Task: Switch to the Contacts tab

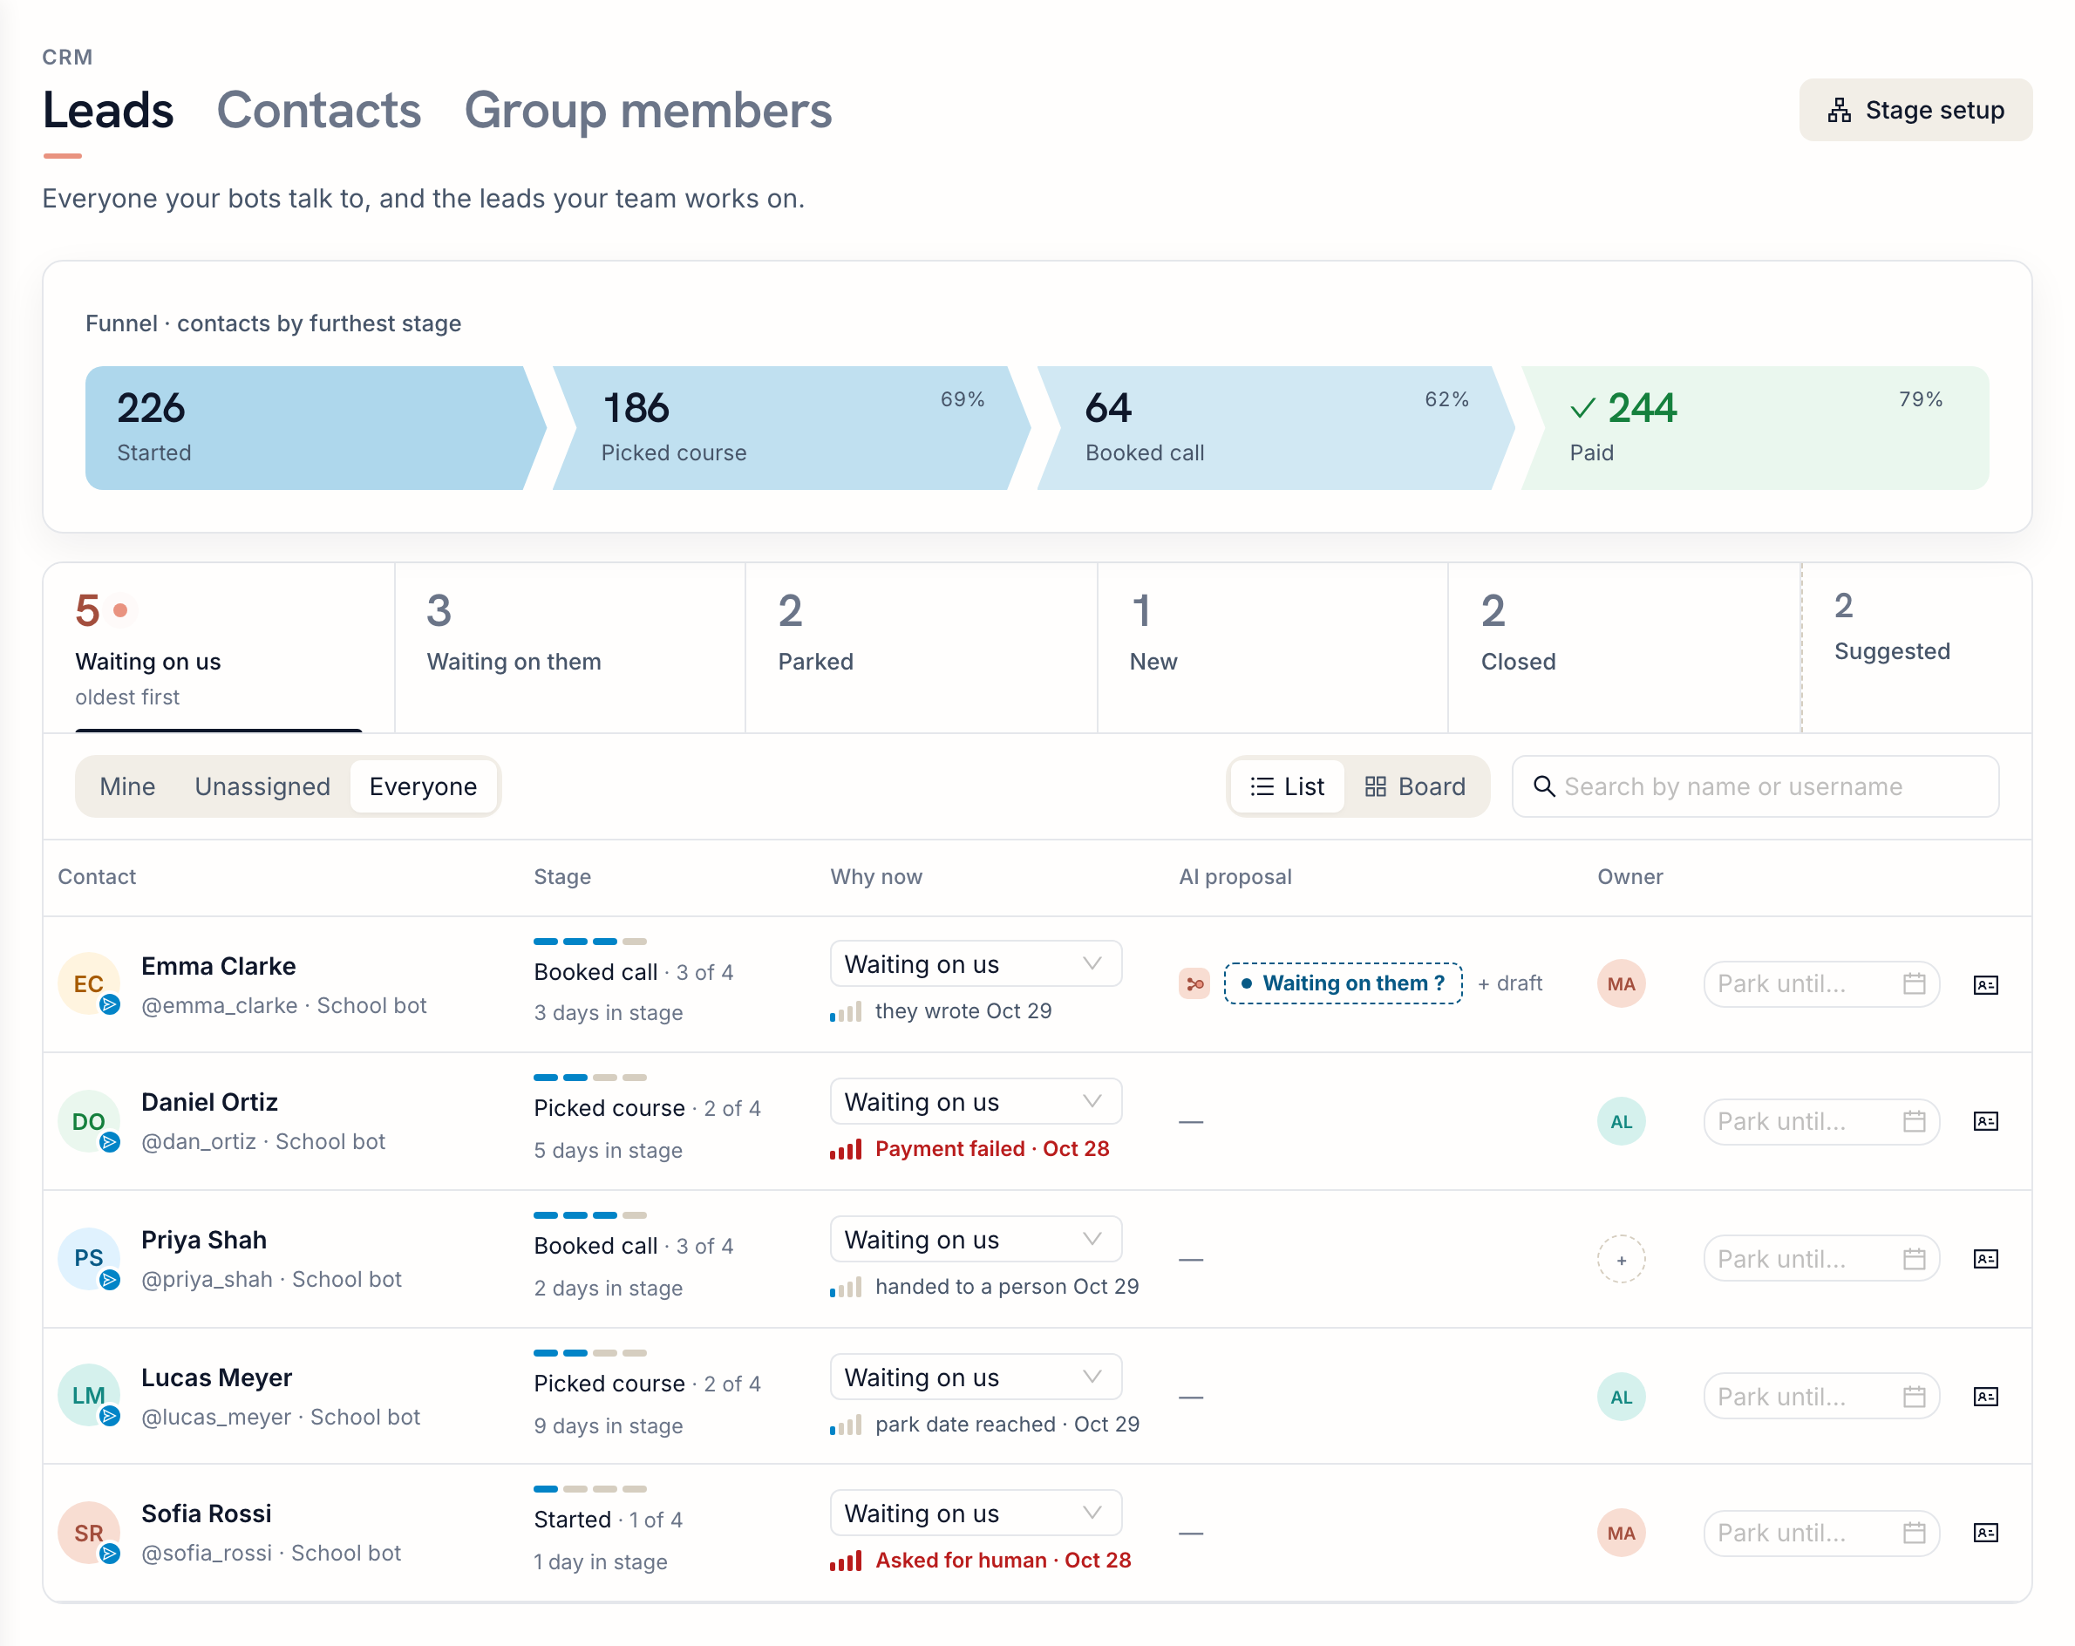Action: point(318,111)
